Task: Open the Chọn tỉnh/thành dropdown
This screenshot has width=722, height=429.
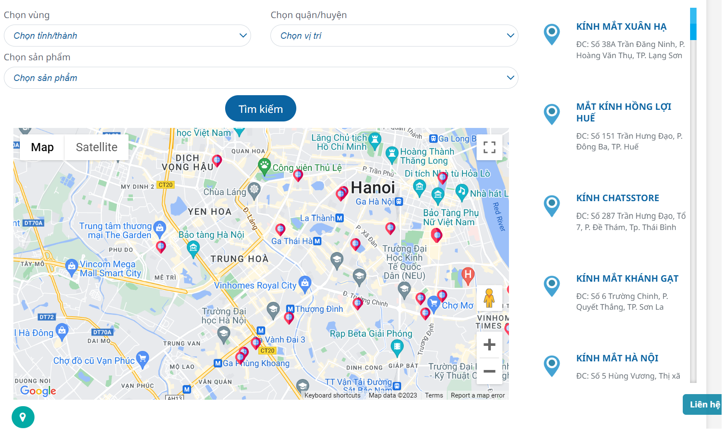Action: click(127, 36)
